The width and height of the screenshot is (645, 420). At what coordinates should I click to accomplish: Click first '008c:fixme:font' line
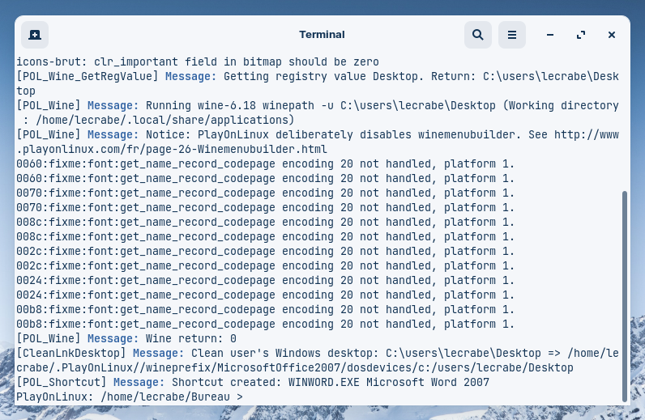[265, 223]
